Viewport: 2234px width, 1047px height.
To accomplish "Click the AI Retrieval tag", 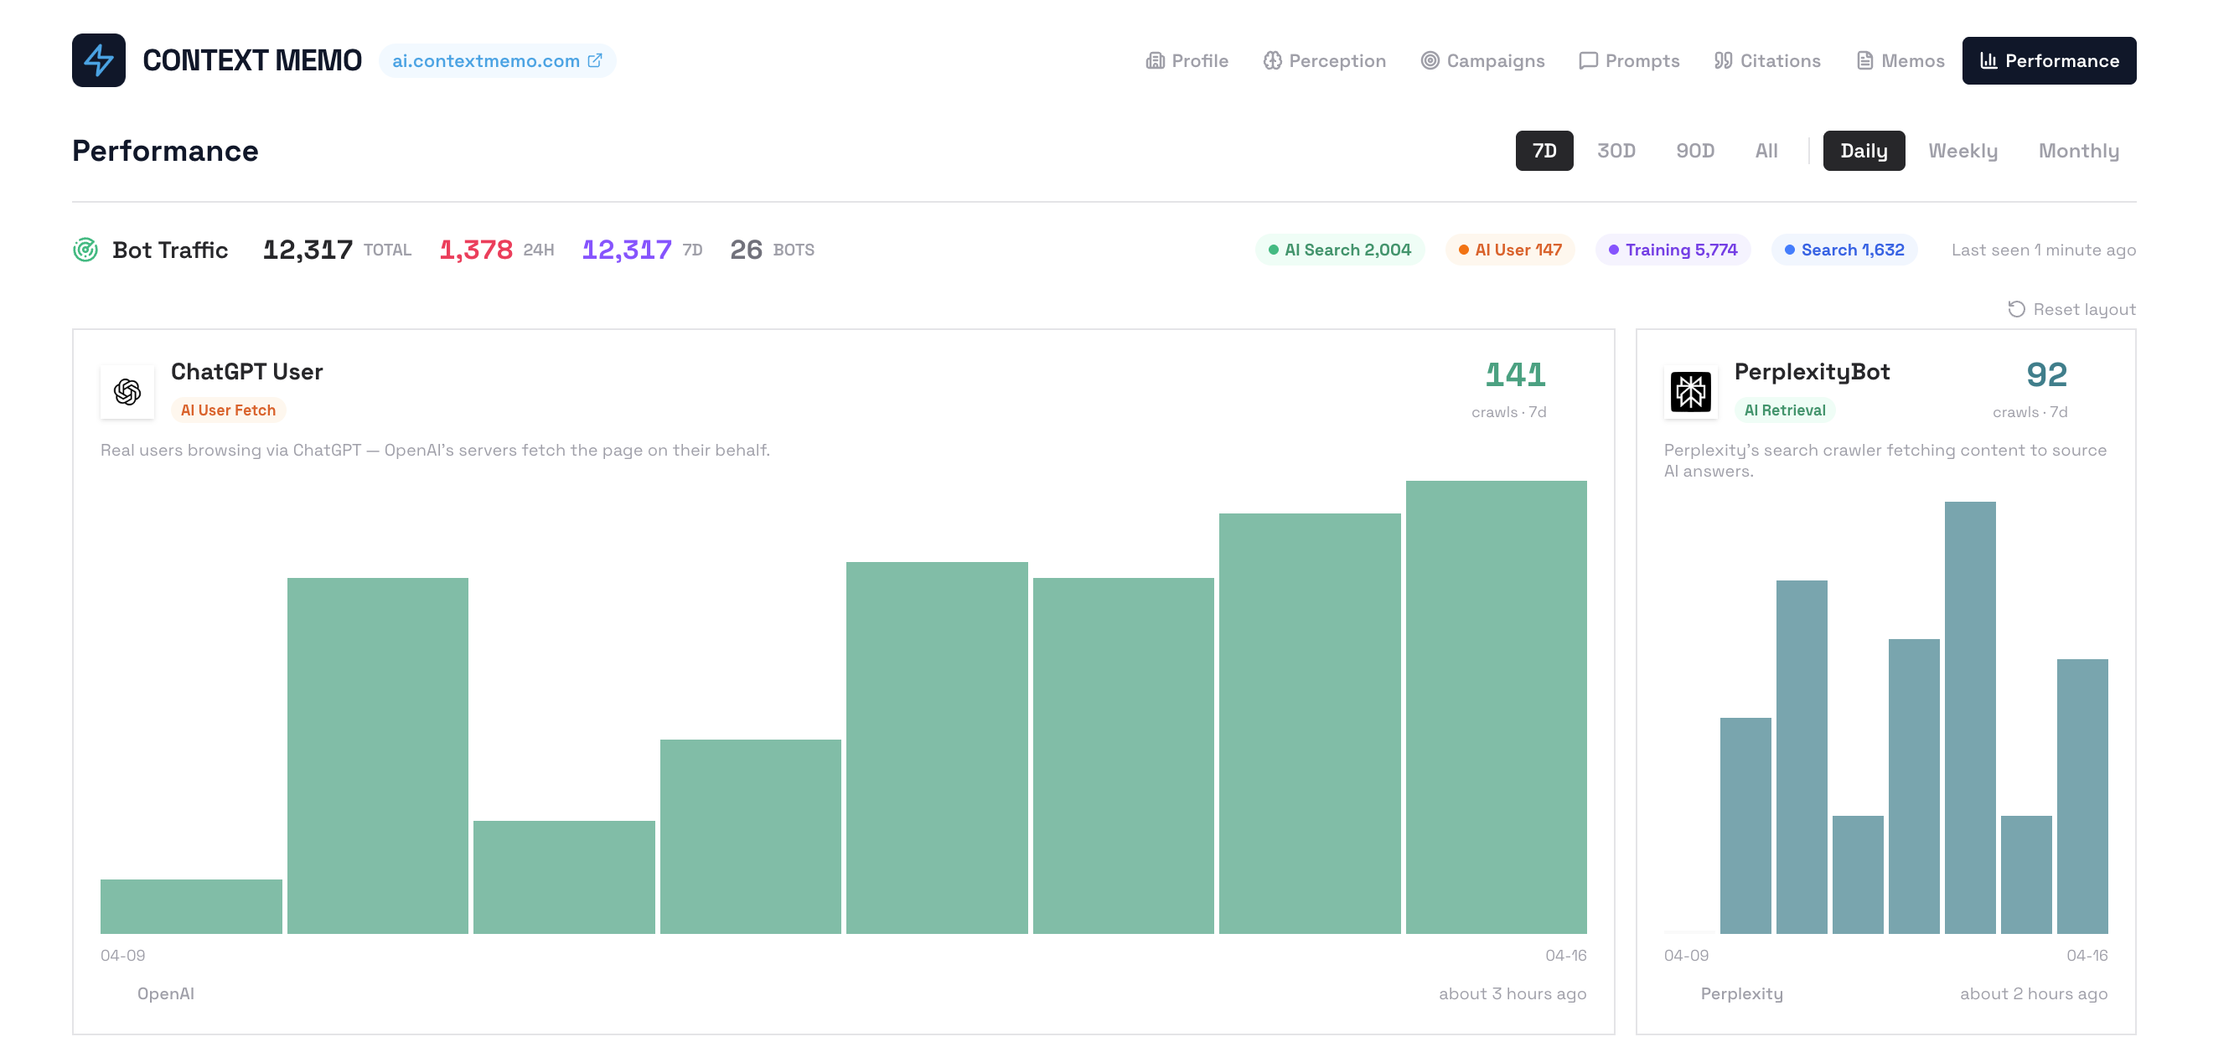I will tap(1784, 410).
